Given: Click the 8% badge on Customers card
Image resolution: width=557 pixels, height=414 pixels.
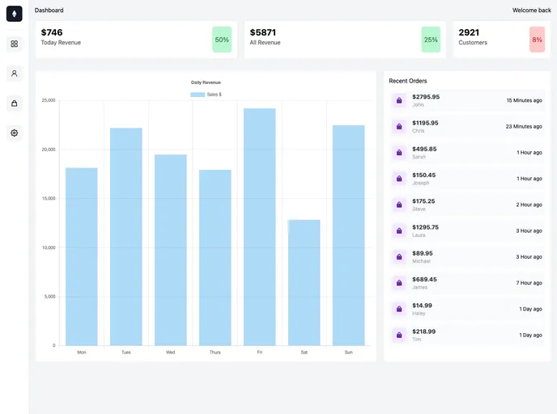Looking at the screenshot, I should [537, 40].
